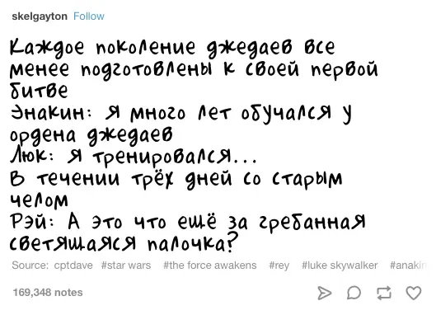The width and height of the screenshot is (436, 310).
Task: Click the word "битве" in the post image
Action: (x=39, y=90)
